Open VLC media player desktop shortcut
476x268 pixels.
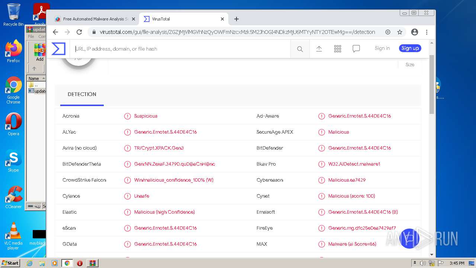click(x=13, y=236)
